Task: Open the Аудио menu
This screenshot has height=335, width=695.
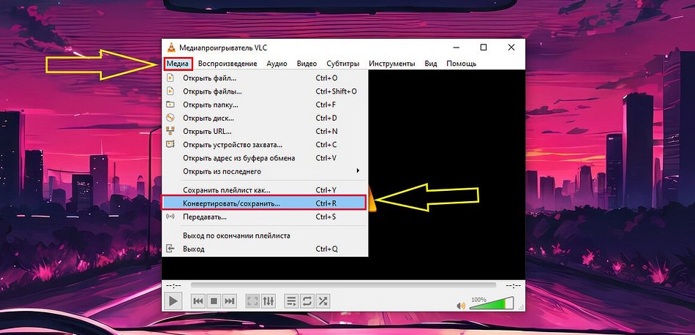Action: click(277, 64)
